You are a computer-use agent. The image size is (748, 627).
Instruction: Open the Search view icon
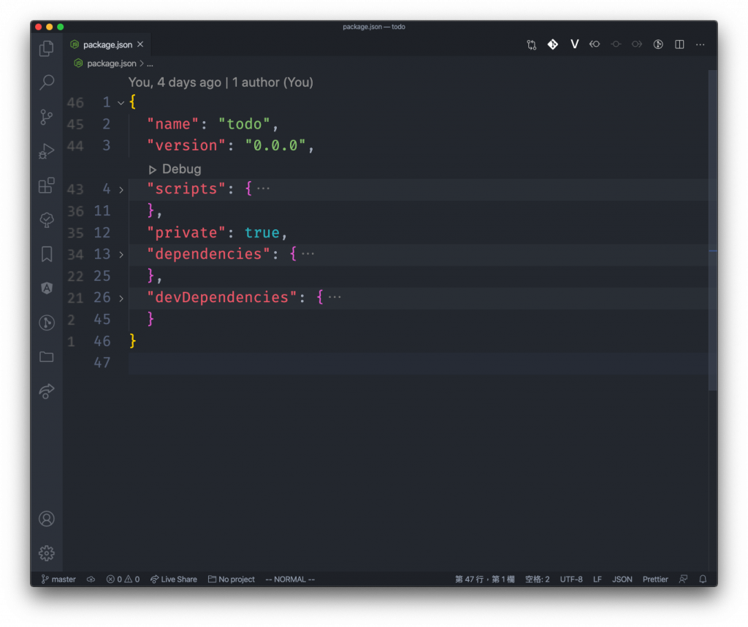(x=46, y=82)
